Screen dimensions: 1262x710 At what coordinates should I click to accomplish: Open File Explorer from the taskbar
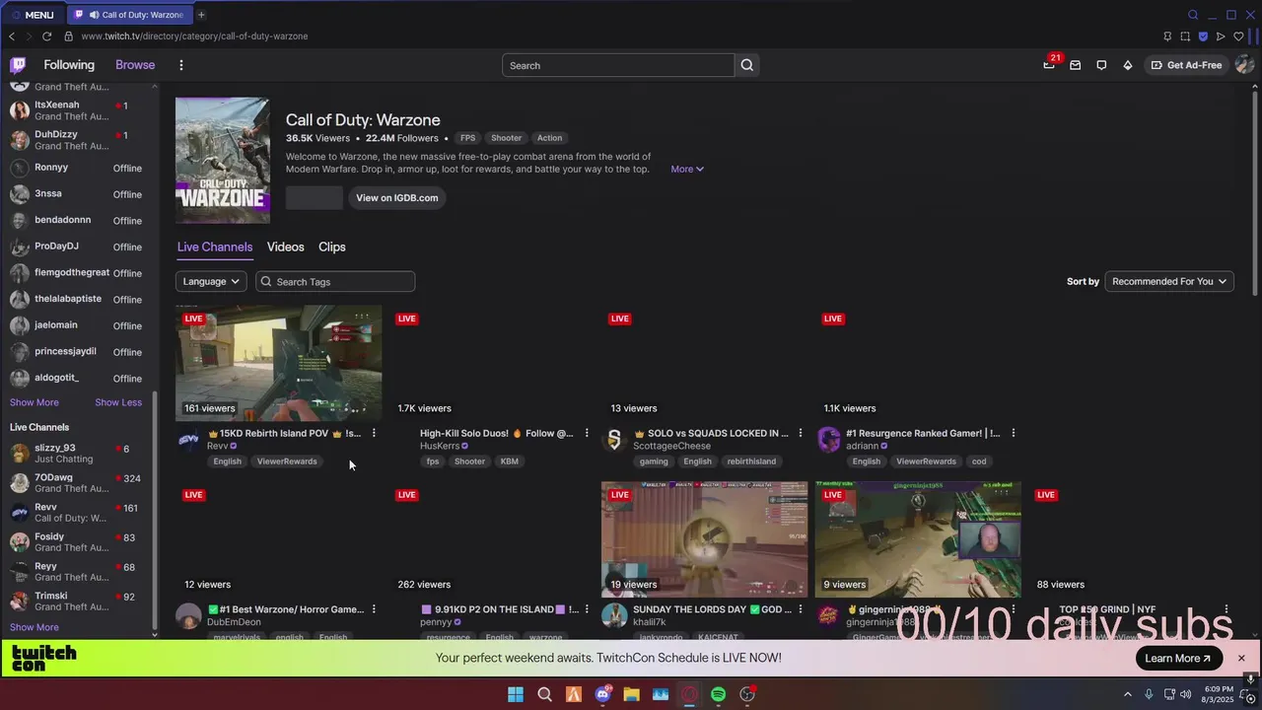pos(631,694)
